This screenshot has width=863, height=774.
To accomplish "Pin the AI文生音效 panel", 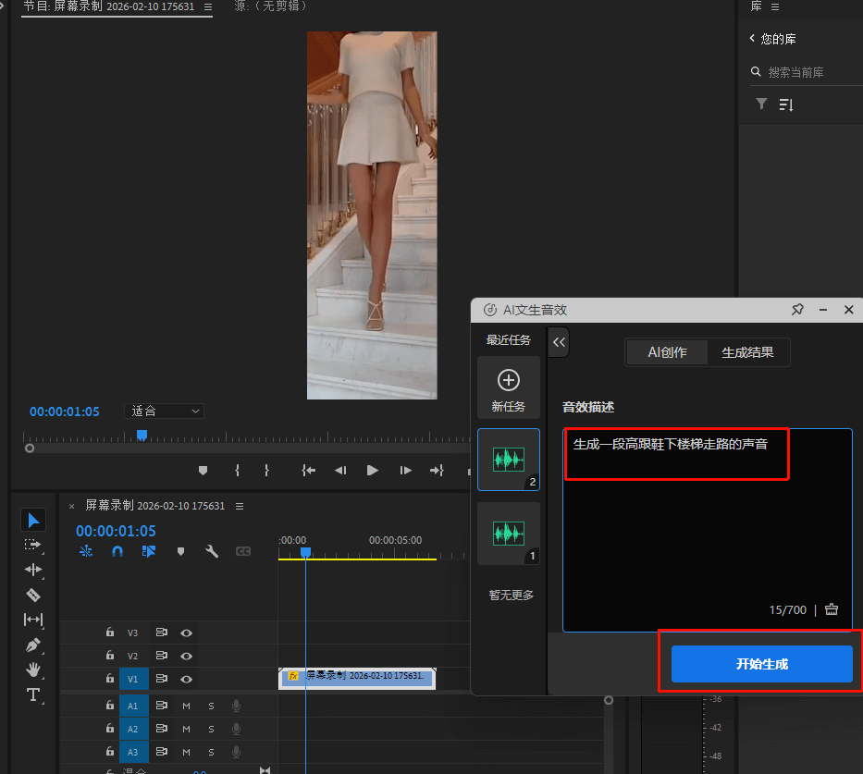I will (x=797, y=311).
